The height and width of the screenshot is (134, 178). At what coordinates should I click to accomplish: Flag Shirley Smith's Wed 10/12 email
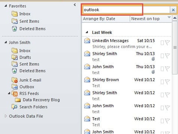[168, 95]
